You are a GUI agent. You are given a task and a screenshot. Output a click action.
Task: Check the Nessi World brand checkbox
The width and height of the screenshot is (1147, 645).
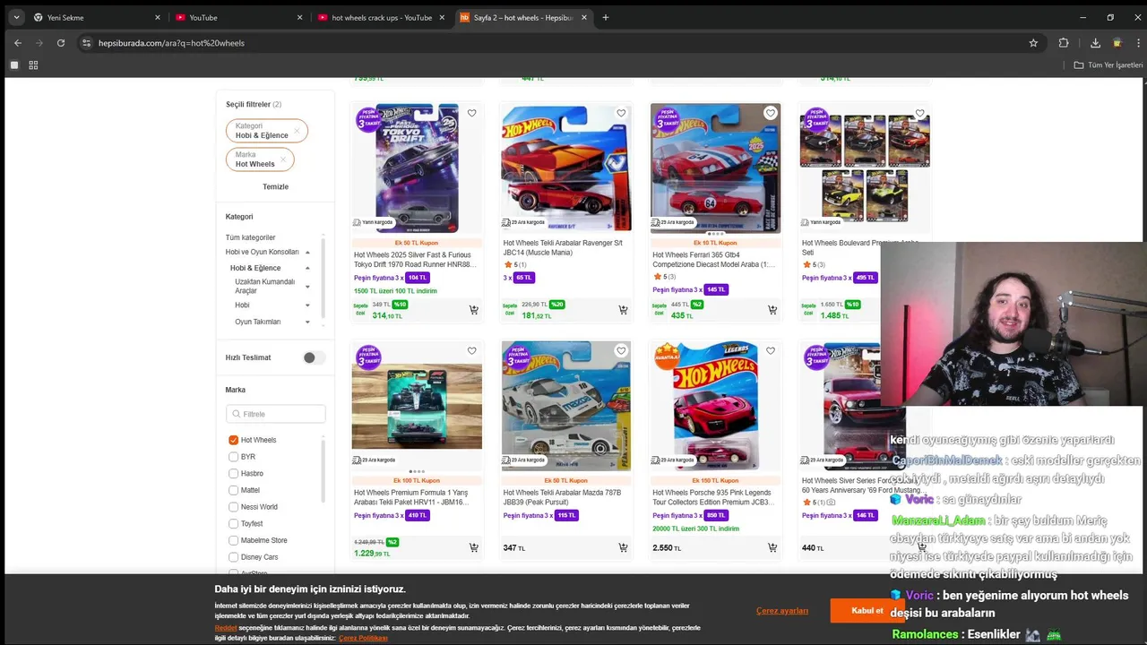click(233, 507)
